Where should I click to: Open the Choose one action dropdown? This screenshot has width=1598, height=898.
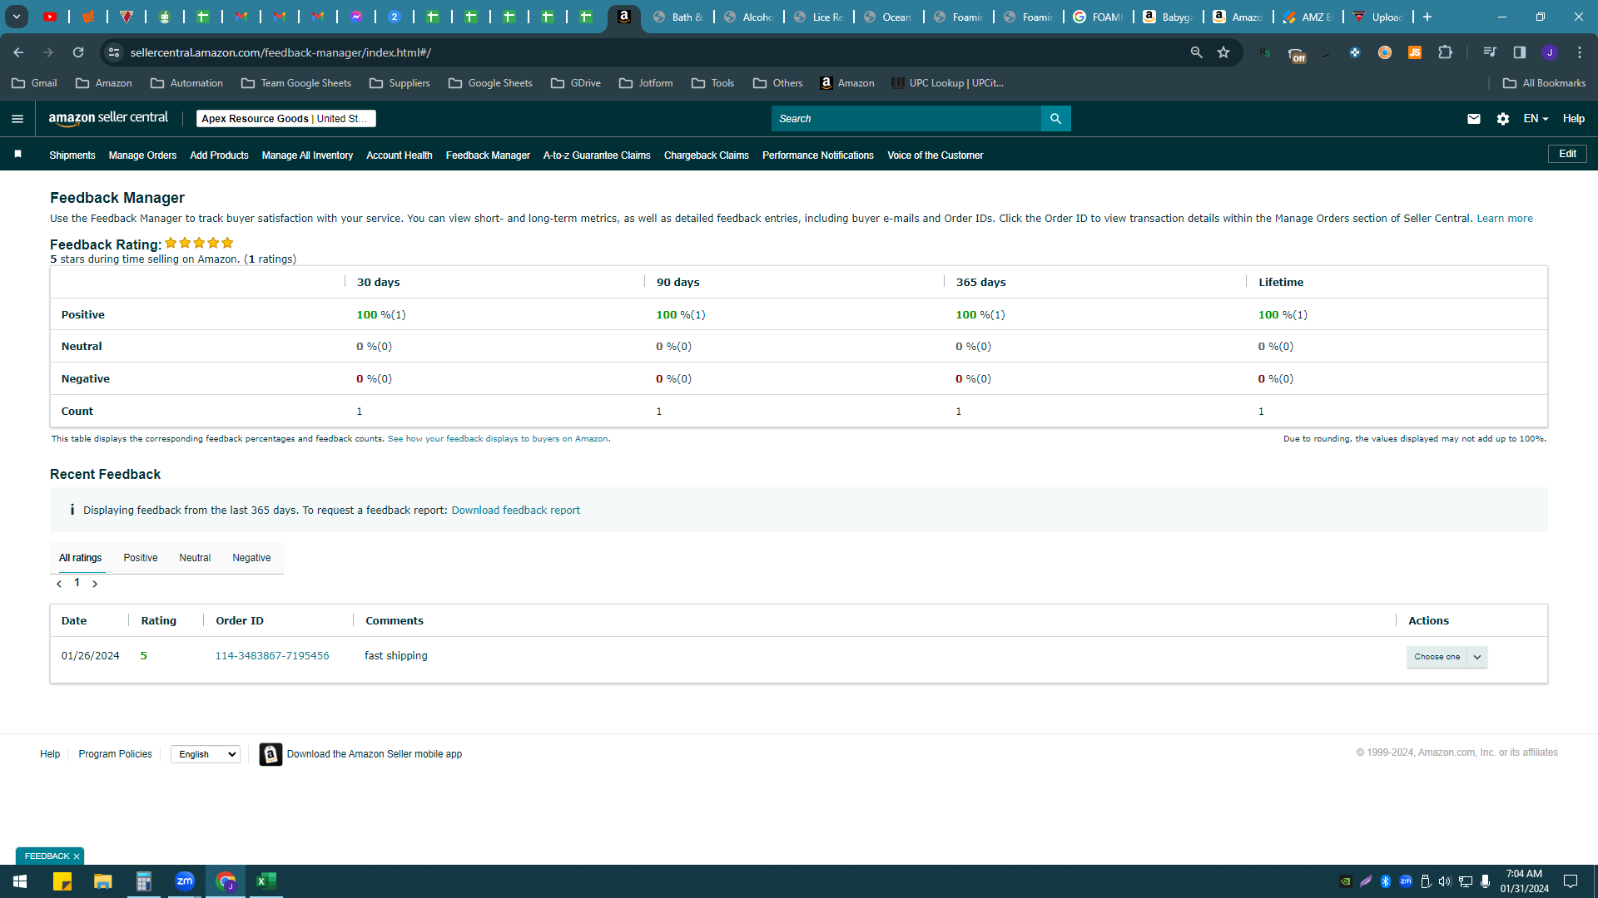click(1447, 657)
